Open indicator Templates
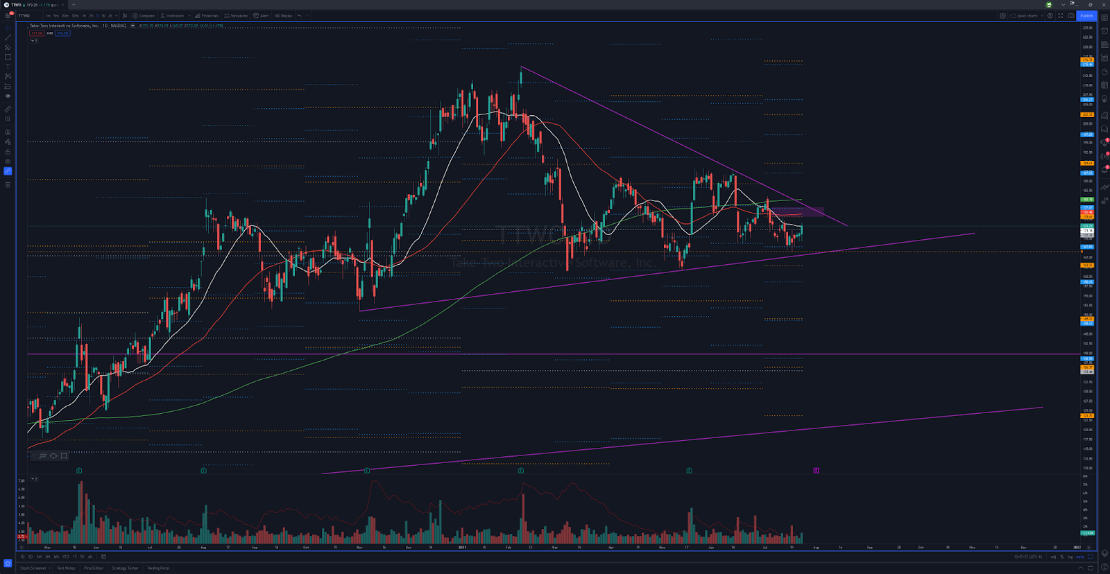This screenshot has height=574, width=1110. pos(236,15)
